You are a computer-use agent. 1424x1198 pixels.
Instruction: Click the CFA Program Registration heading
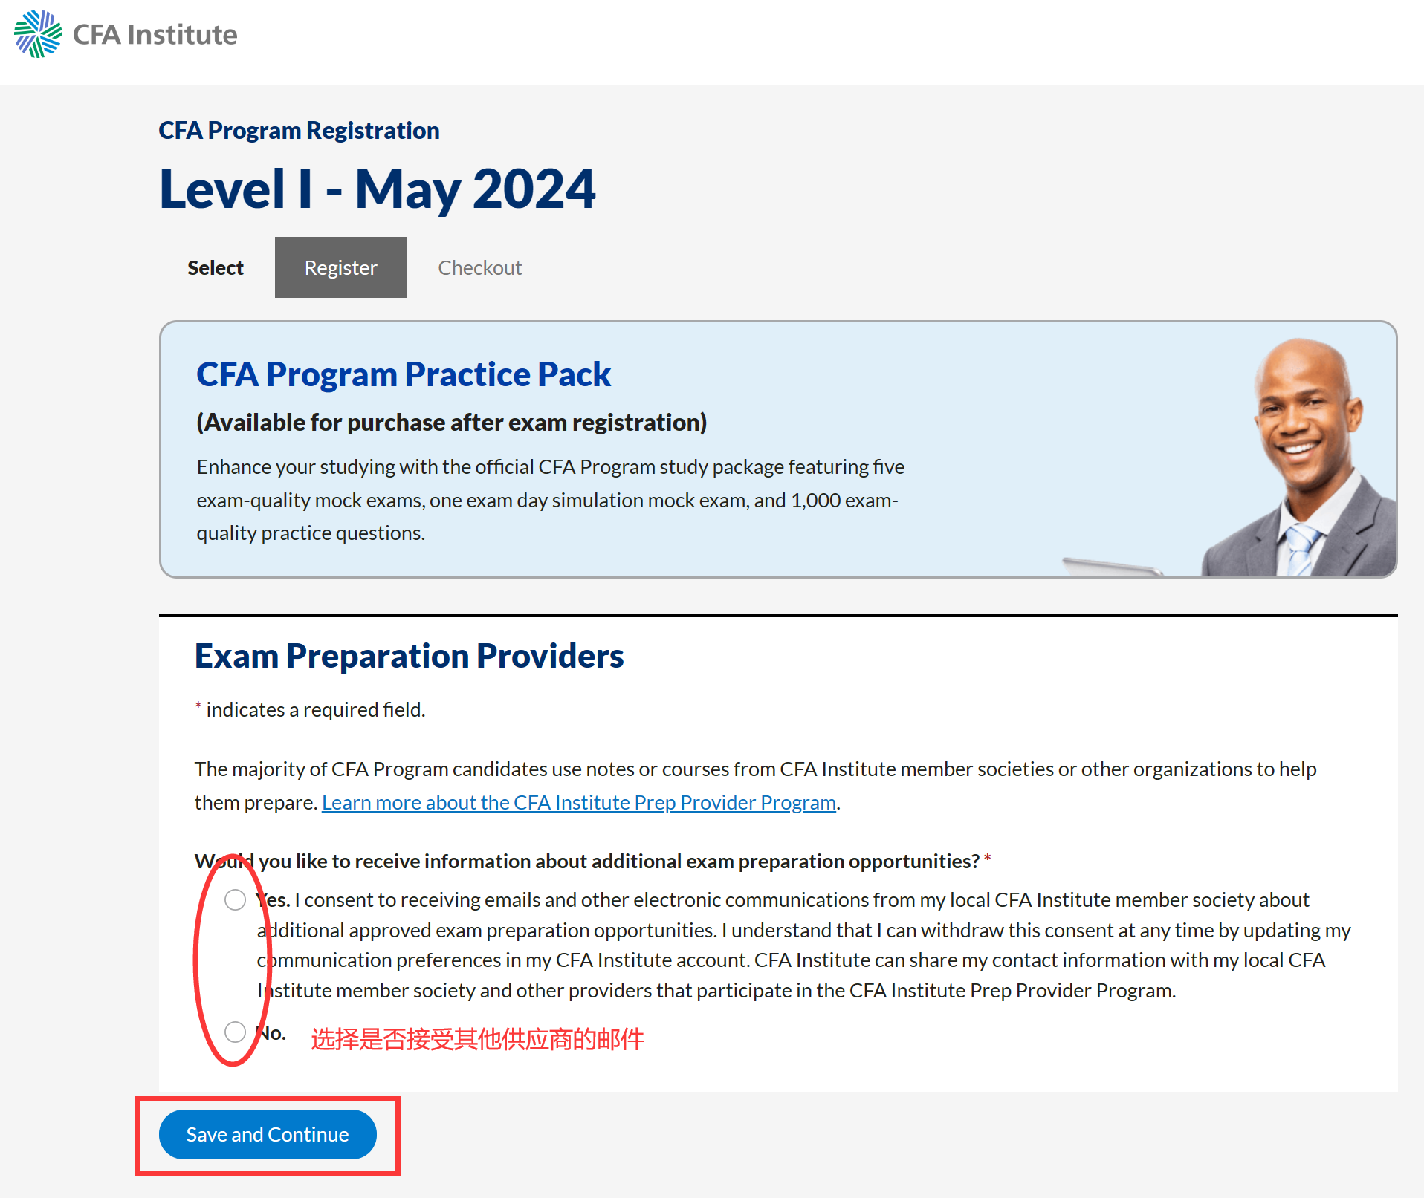299,131
